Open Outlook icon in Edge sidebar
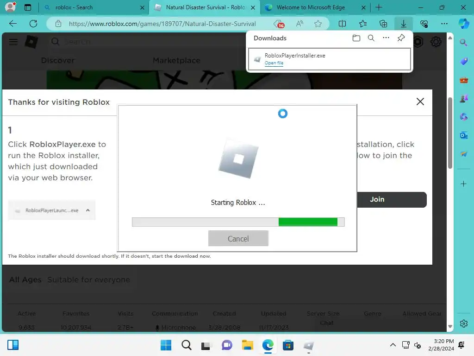Image resolution: width=474 pixels, height=356 pixels. click(464, 135)
